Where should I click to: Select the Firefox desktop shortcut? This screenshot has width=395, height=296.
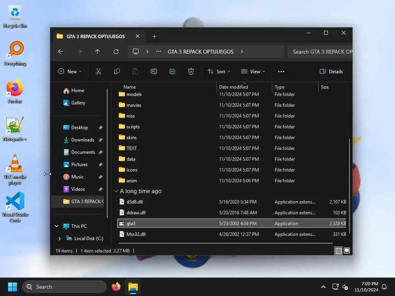(15, 91)
